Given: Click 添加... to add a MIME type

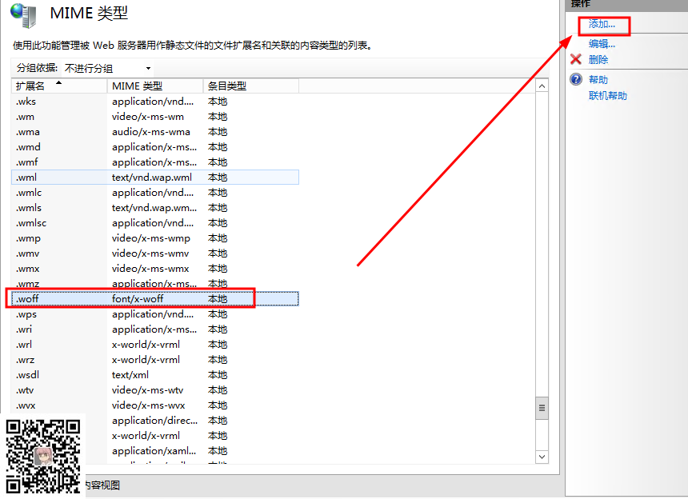Looking at the screenshot, I should coord(602,26).
